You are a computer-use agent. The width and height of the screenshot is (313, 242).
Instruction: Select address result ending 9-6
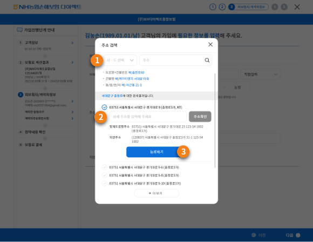104,167
